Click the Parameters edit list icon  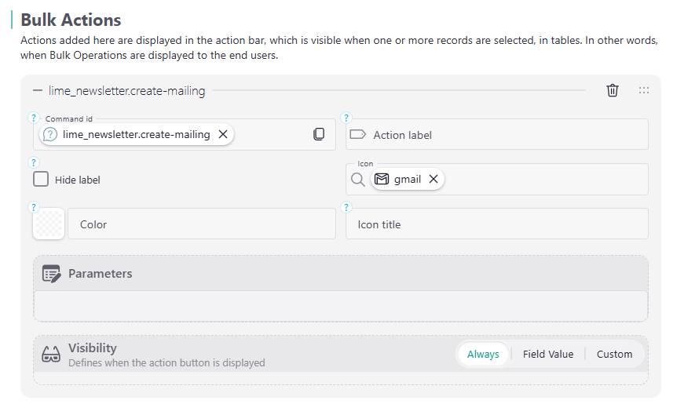pos(51,274)
